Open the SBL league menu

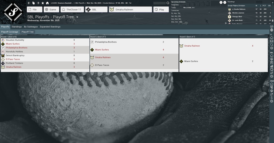pyautogui.click(x=96, y=9)
